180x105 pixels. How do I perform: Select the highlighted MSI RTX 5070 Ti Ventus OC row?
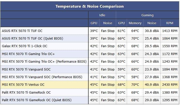point(23,85)
